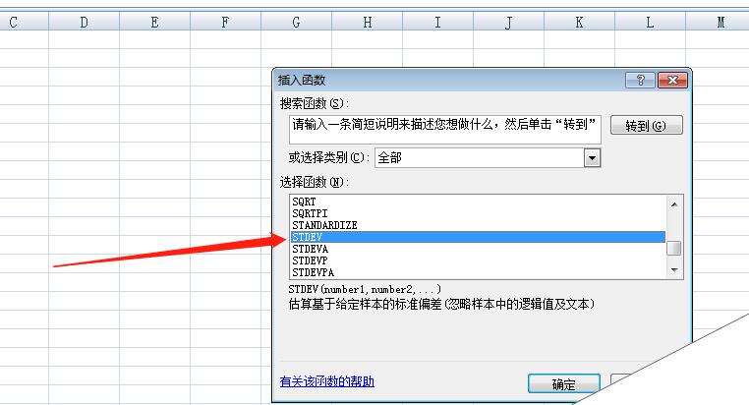Click the 转到 (Go) button
The width and height of the screenshot is (749, 405).
647,126
